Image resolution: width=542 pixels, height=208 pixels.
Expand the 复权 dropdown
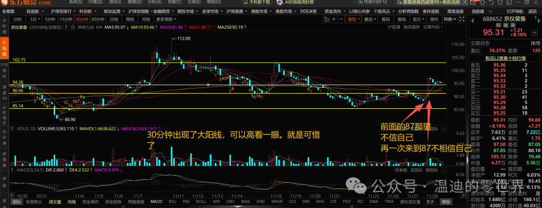[353, 20]
